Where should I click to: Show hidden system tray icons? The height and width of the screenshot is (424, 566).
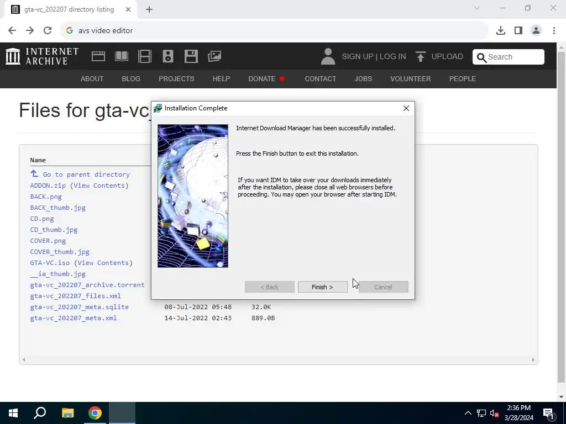(468, 413)
